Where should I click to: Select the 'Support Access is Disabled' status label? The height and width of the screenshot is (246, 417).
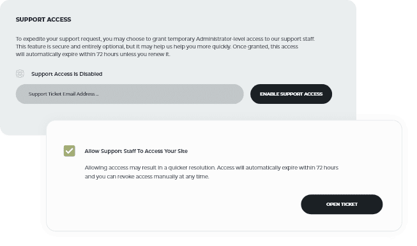pyautogui.click(x=67, y=74)
